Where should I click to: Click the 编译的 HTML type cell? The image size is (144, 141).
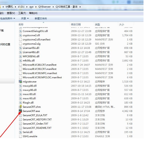click(x=105, y=107)
